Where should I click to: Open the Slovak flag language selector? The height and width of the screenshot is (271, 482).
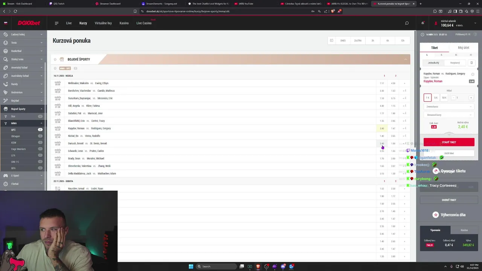6,23
